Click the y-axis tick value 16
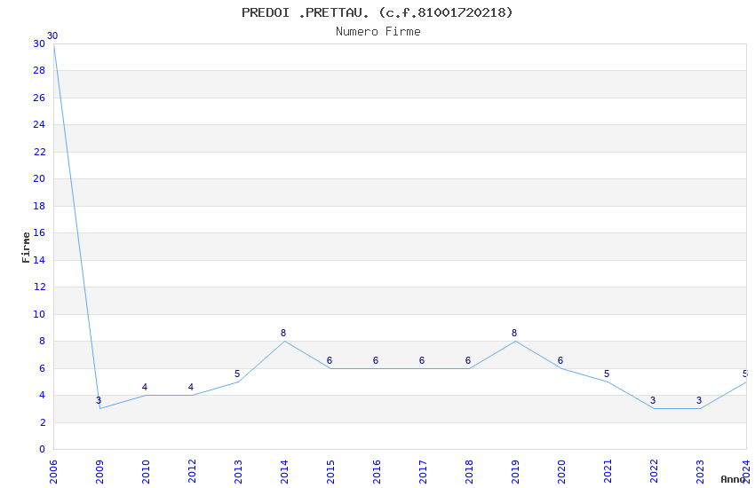This screenshot has height=488, width=755. [x=39, y=233]
